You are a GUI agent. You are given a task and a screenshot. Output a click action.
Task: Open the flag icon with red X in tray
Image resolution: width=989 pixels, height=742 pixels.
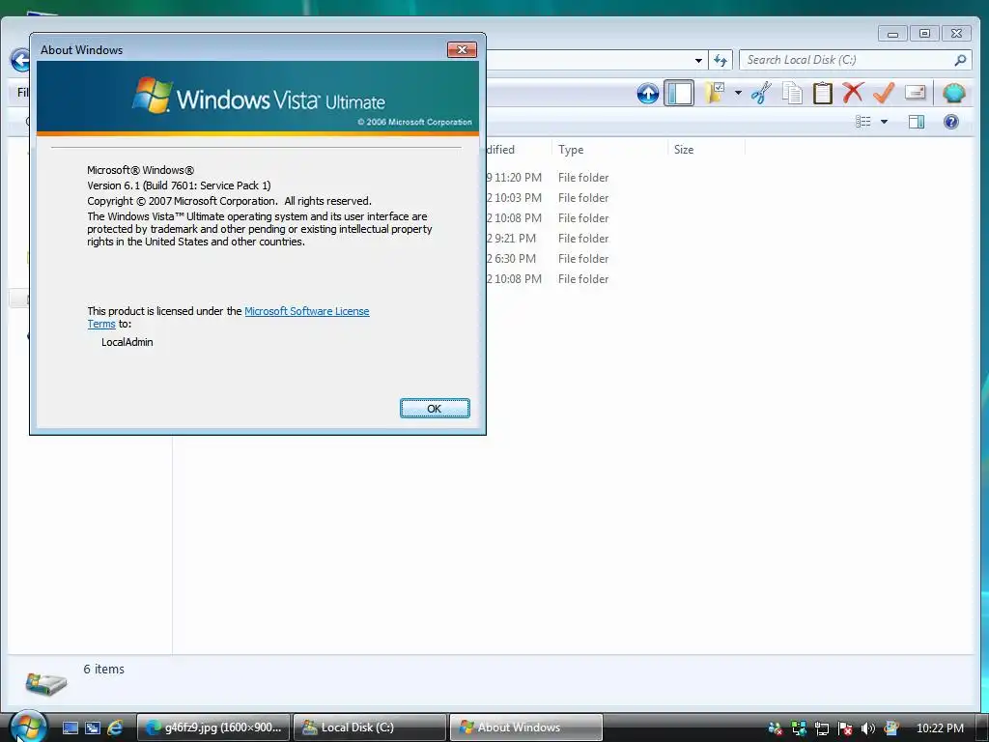[x=844, y=728]
